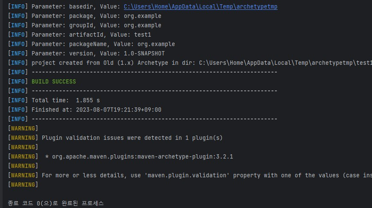This screenshot has width=372, height=208.
Task: Click the Korean process exit code 0 message
Action: [56, 203]
